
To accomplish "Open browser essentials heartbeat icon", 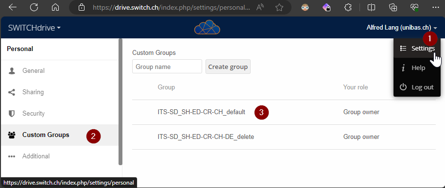I will point(414,8).
